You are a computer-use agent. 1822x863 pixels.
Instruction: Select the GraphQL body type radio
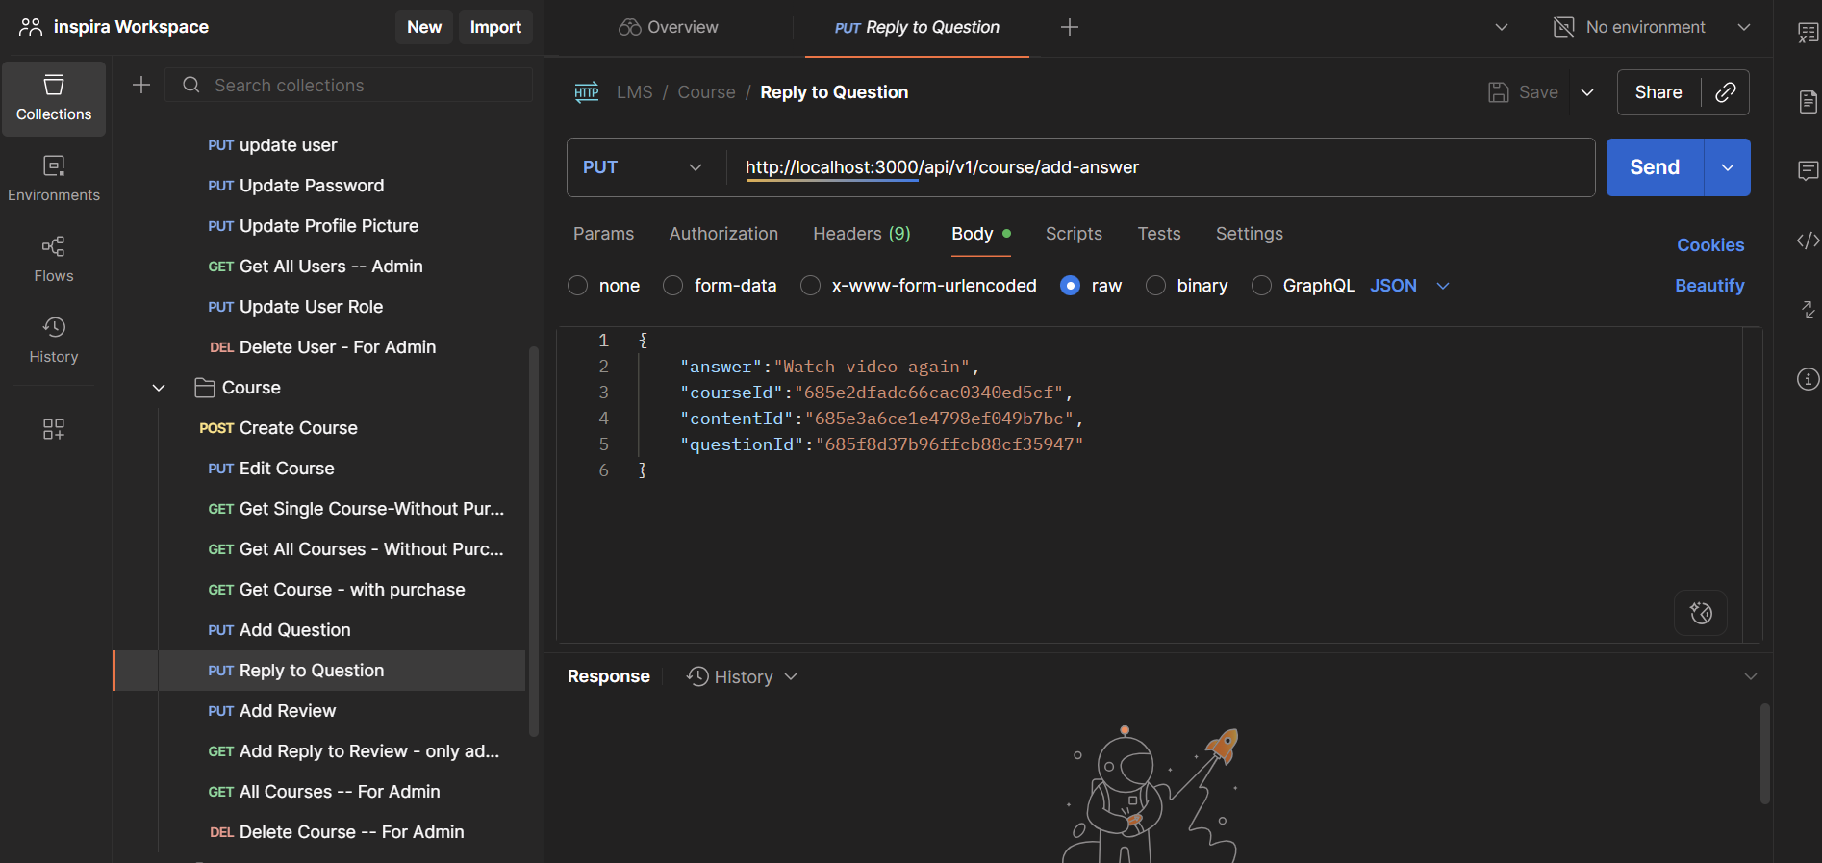point(1262,286)
